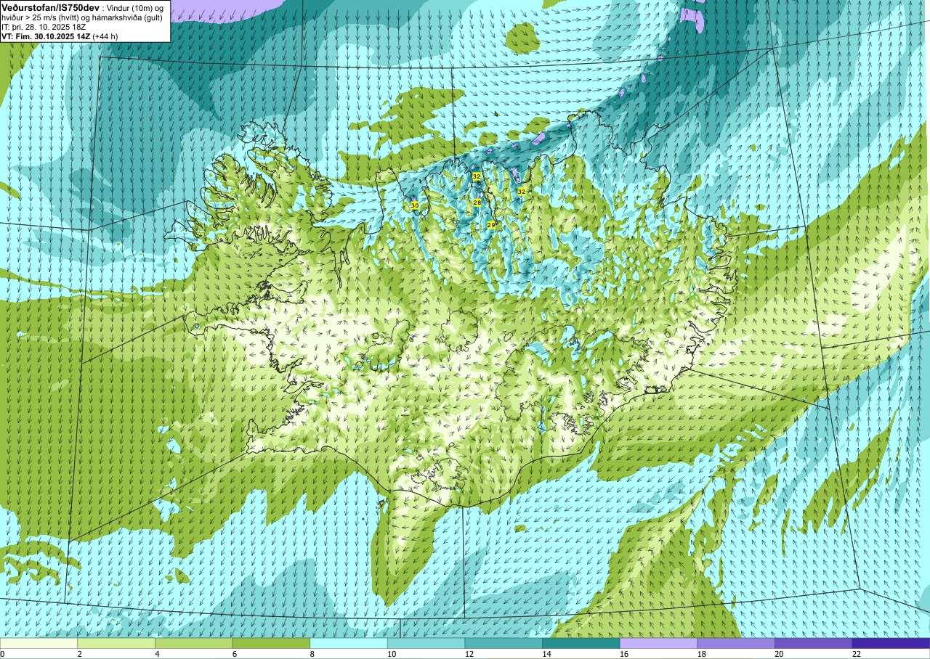Viewport: 930px width, 659px height.
Task: Click the legend scale number "4"
Action: tap(157, 654)
